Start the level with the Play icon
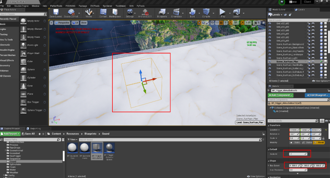The image size is (330, 178). point(222,12)
